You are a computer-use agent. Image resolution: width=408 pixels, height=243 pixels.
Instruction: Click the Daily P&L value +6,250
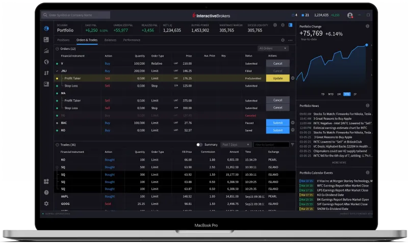pos(91,30)
